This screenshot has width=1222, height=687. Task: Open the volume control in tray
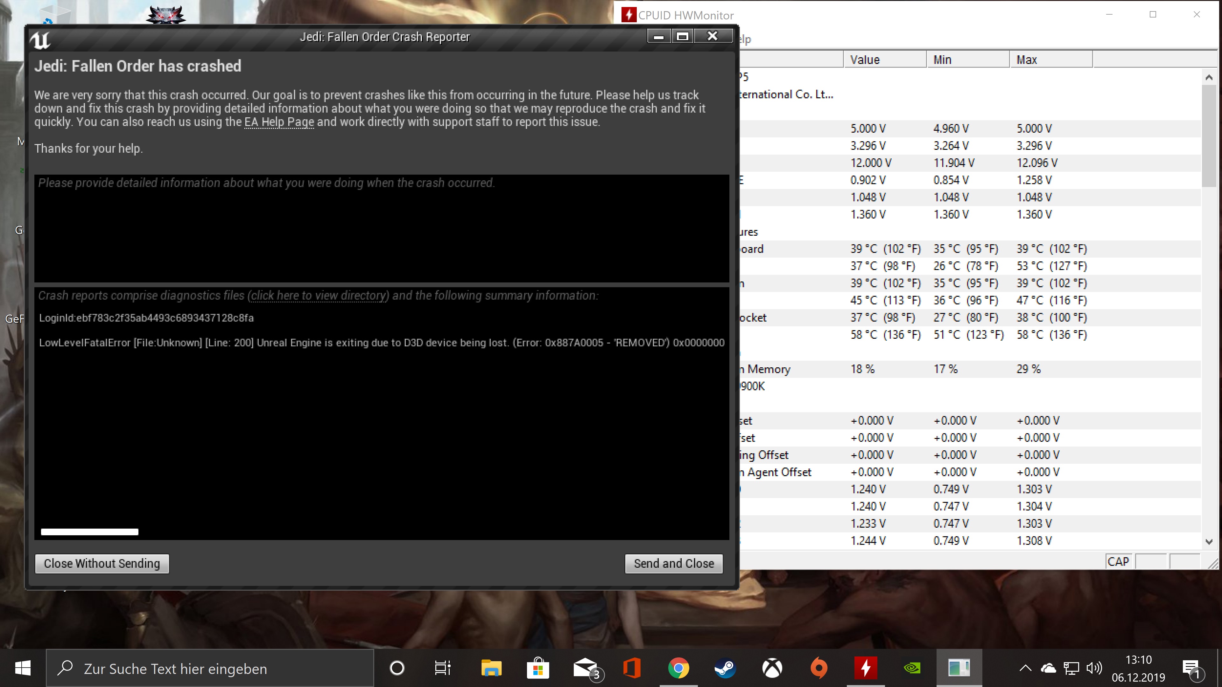(1093, 669)
